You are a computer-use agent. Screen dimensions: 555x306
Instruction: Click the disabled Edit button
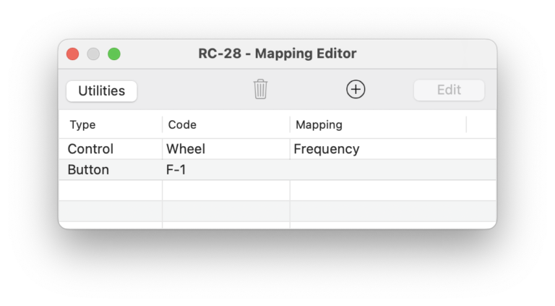tap(449, 90)
